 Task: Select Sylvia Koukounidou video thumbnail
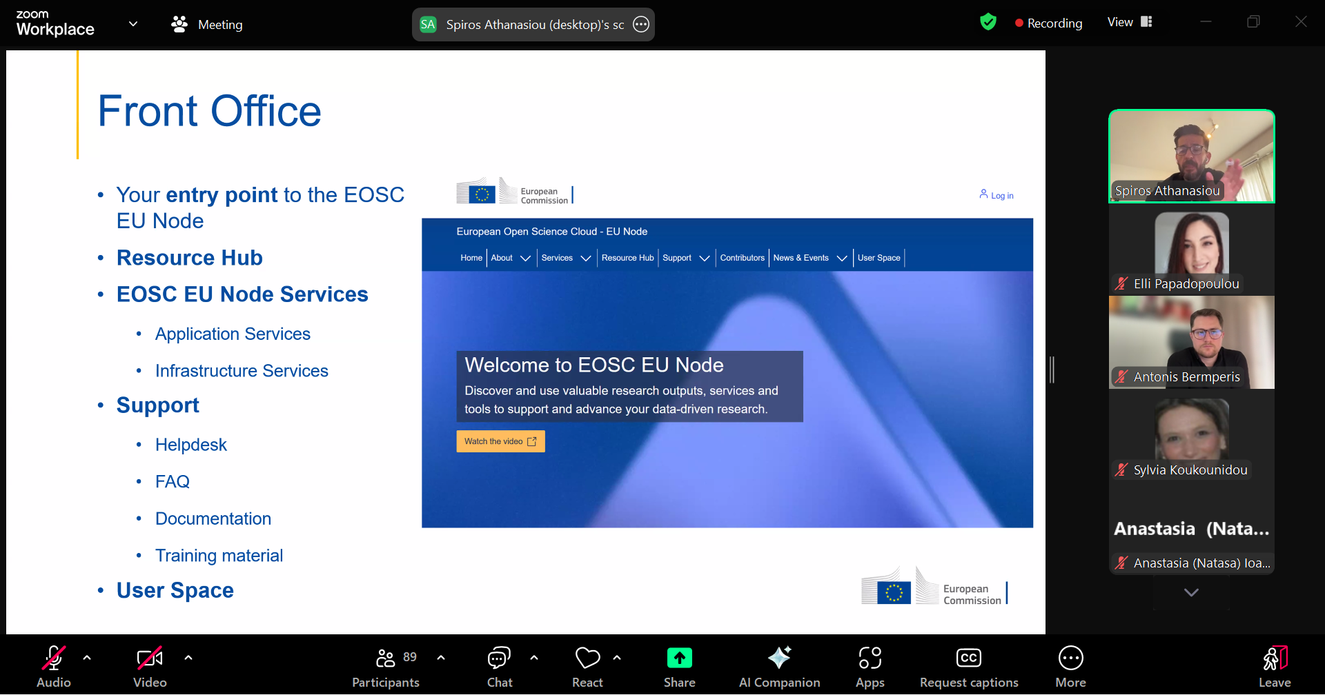pos(1192,436)
